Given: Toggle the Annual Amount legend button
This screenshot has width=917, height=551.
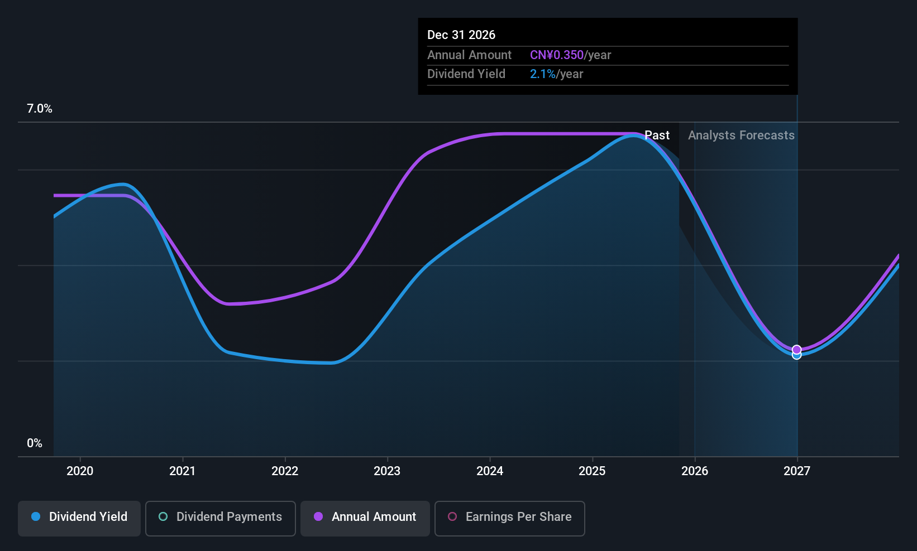Looking at the screenshot, I should coord(365,518).
